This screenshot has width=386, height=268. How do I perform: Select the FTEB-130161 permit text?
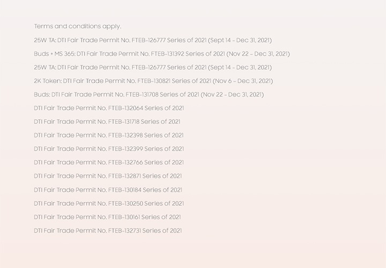tap(107, 217)
